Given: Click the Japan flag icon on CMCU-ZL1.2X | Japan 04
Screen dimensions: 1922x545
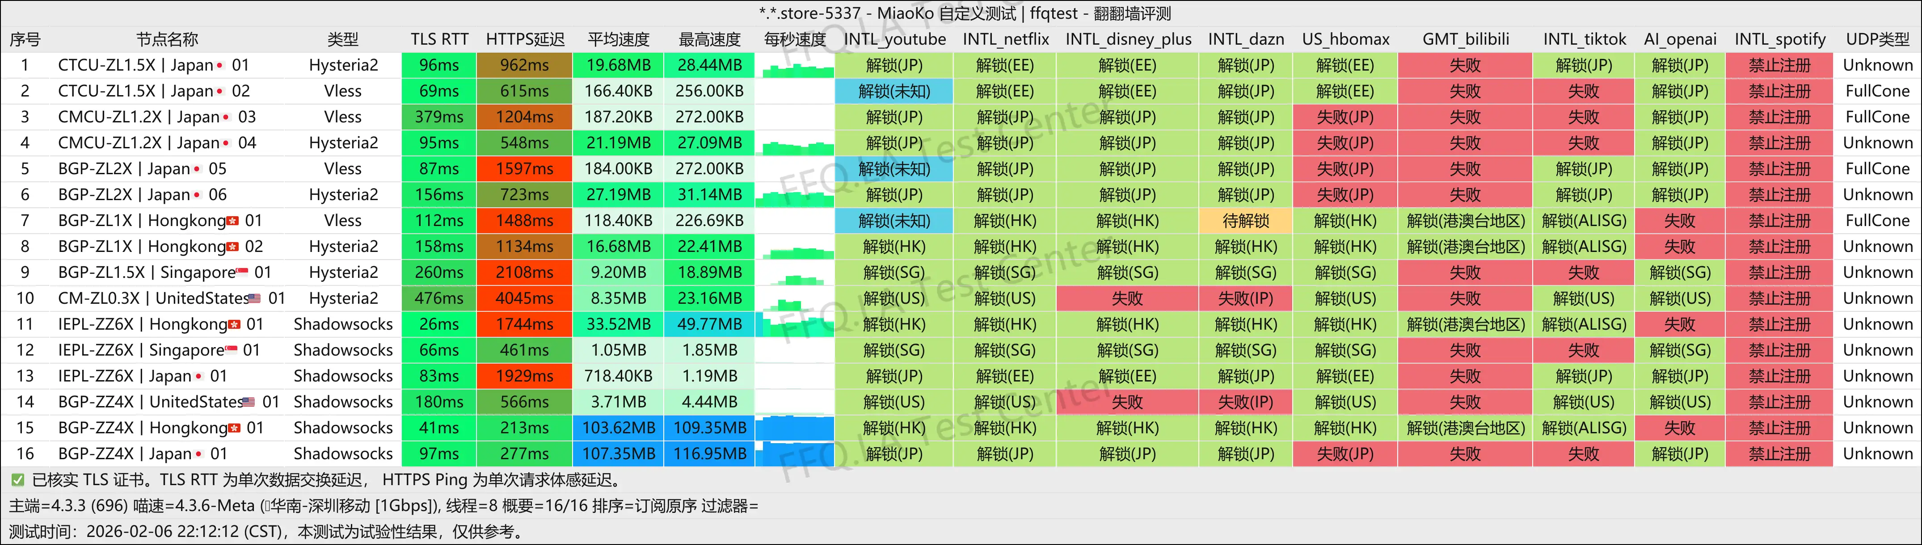Looking at the screenshot, I should 227,143.
